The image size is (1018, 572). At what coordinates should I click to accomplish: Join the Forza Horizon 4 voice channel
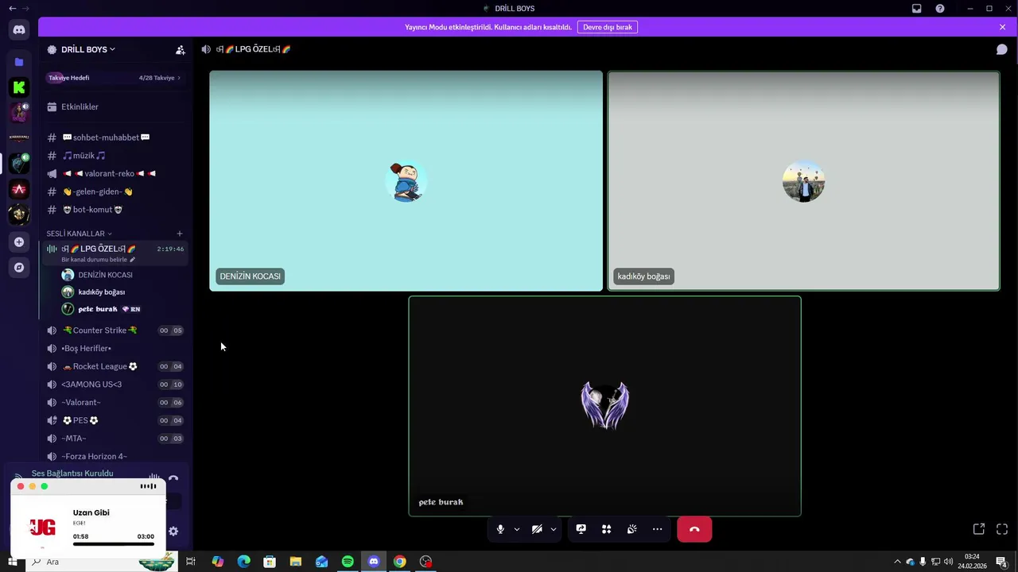tap(115, 456)
